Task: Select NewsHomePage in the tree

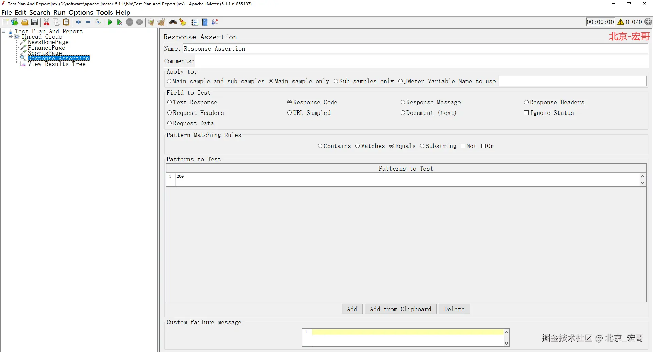Action: pyautogui.click(x=48, y=42)
